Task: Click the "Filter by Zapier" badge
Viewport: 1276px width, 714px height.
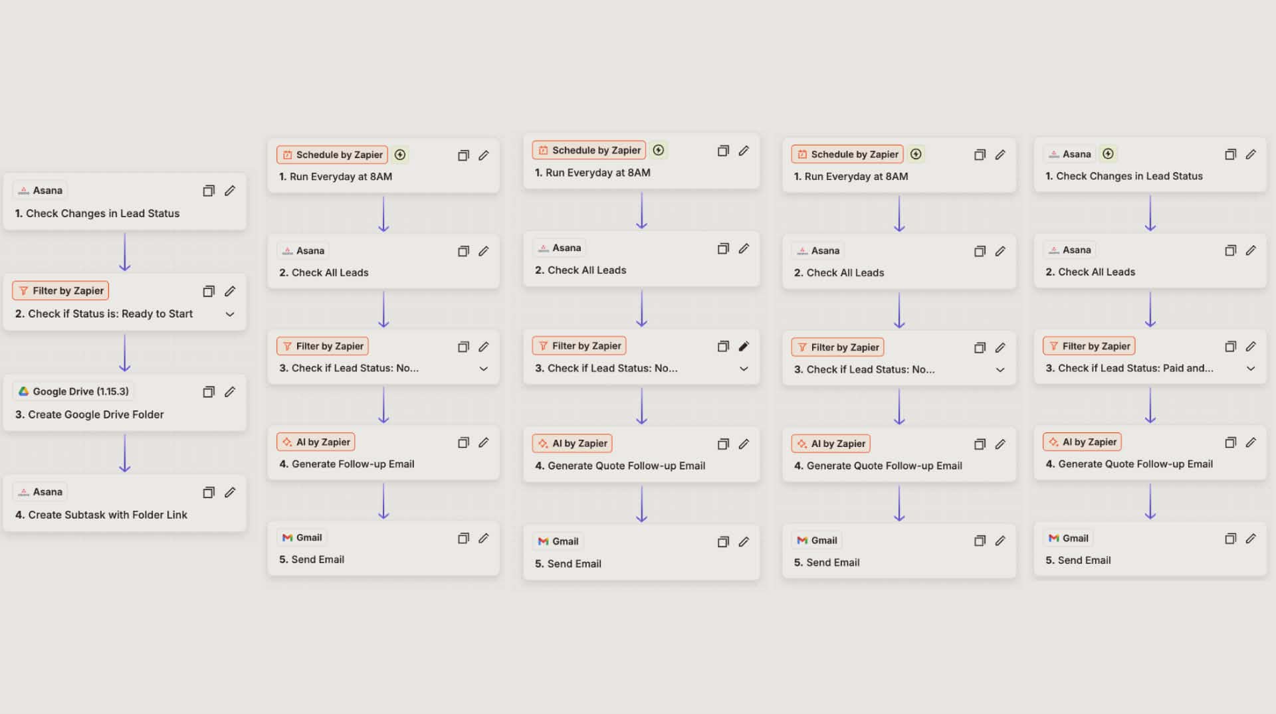Action: pyautogui.click(x=60, y=290)
